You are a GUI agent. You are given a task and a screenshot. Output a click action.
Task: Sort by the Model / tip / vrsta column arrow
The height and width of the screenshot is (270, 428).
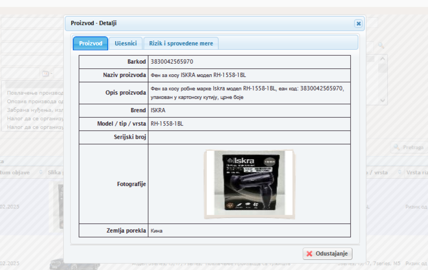[400, 172]
